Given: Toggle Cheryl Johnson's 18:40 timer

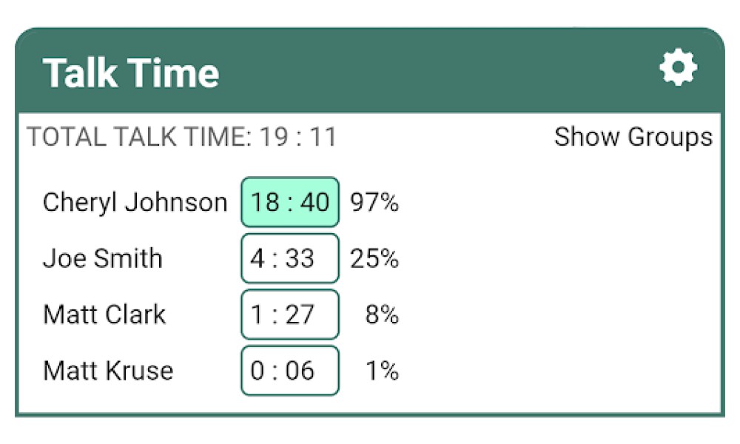Looking at the screenshot, I should pos(290,202).
